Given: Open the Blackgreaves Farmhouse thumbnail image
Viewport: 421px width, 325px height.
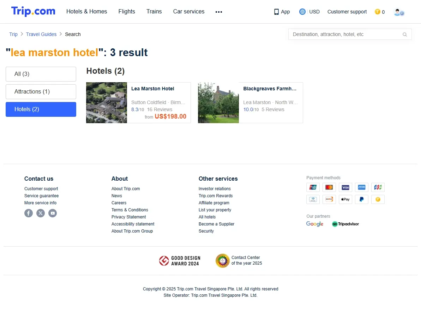Looking at the screenshot, I should tap(218, 103).
